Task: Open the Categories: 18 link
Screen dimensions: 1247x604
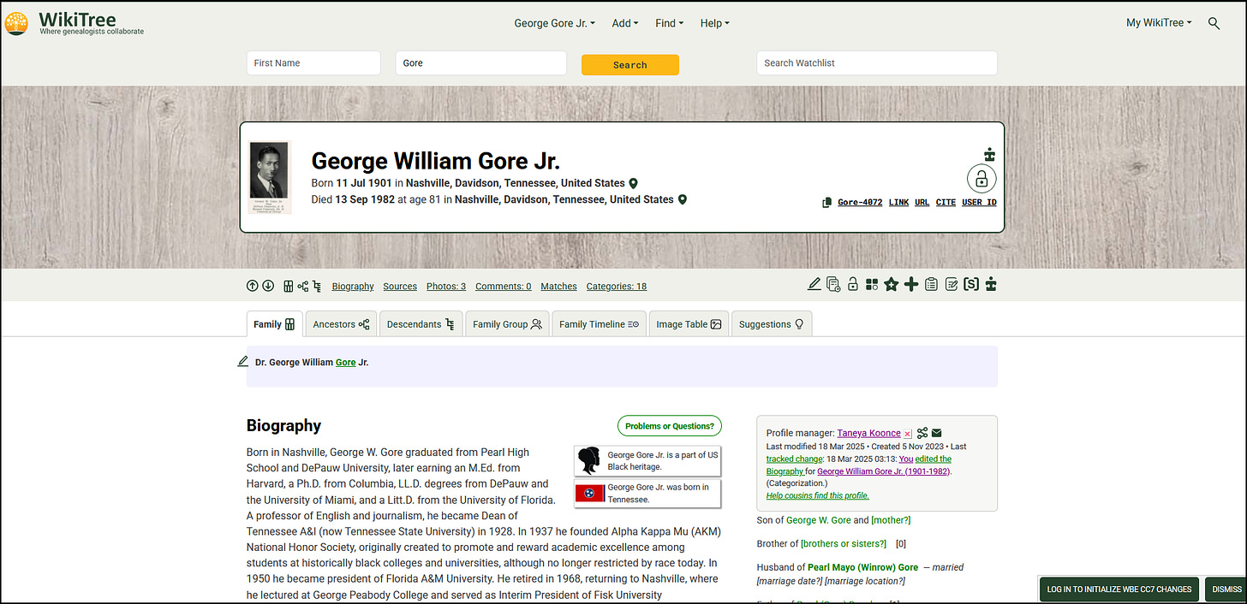Action: click(617, 287)
